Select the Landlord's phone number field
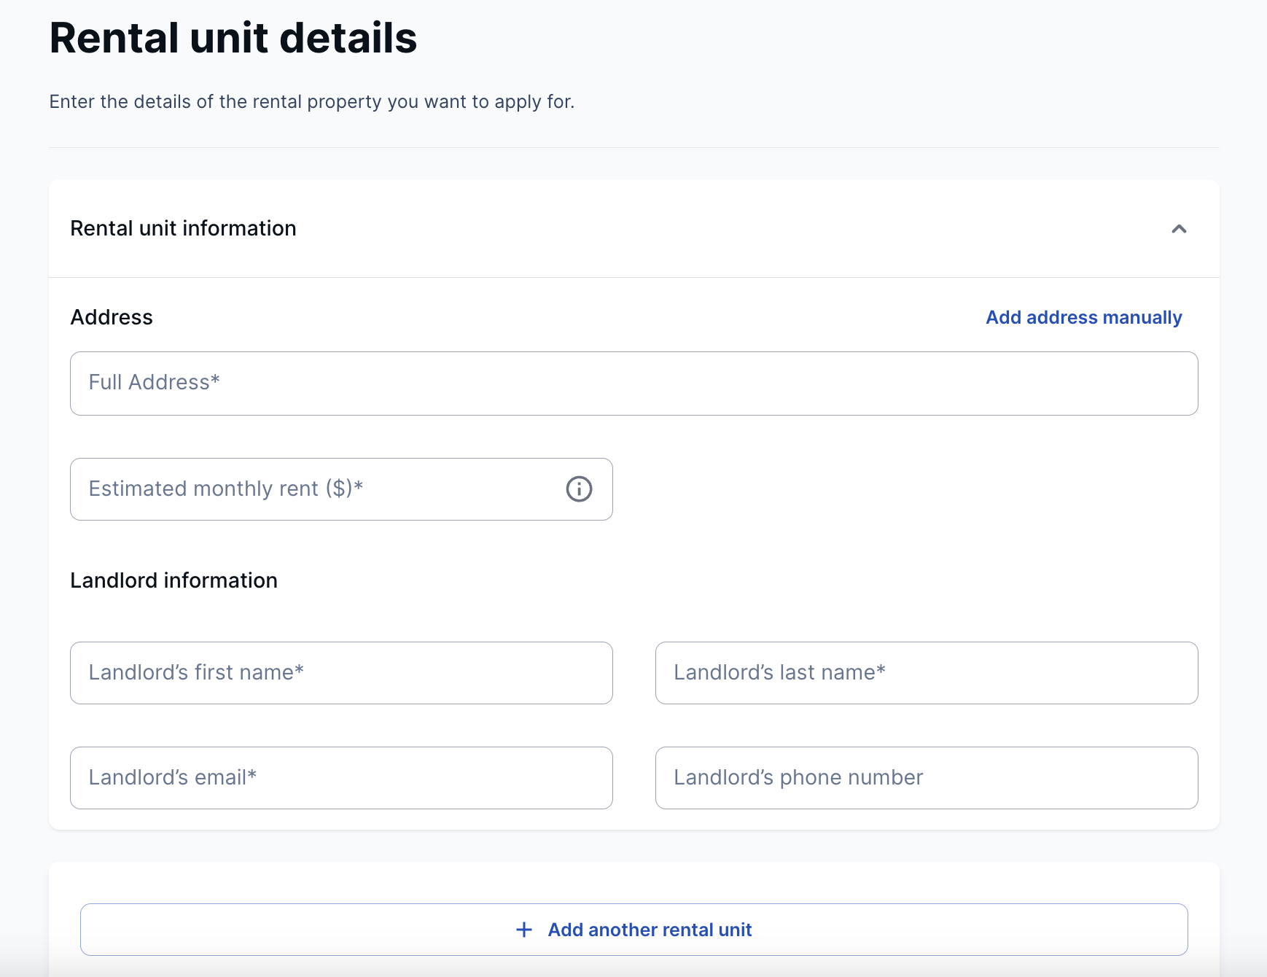Screen dimensions: 1267x977 pyautogui.click(x=926, y=778)
